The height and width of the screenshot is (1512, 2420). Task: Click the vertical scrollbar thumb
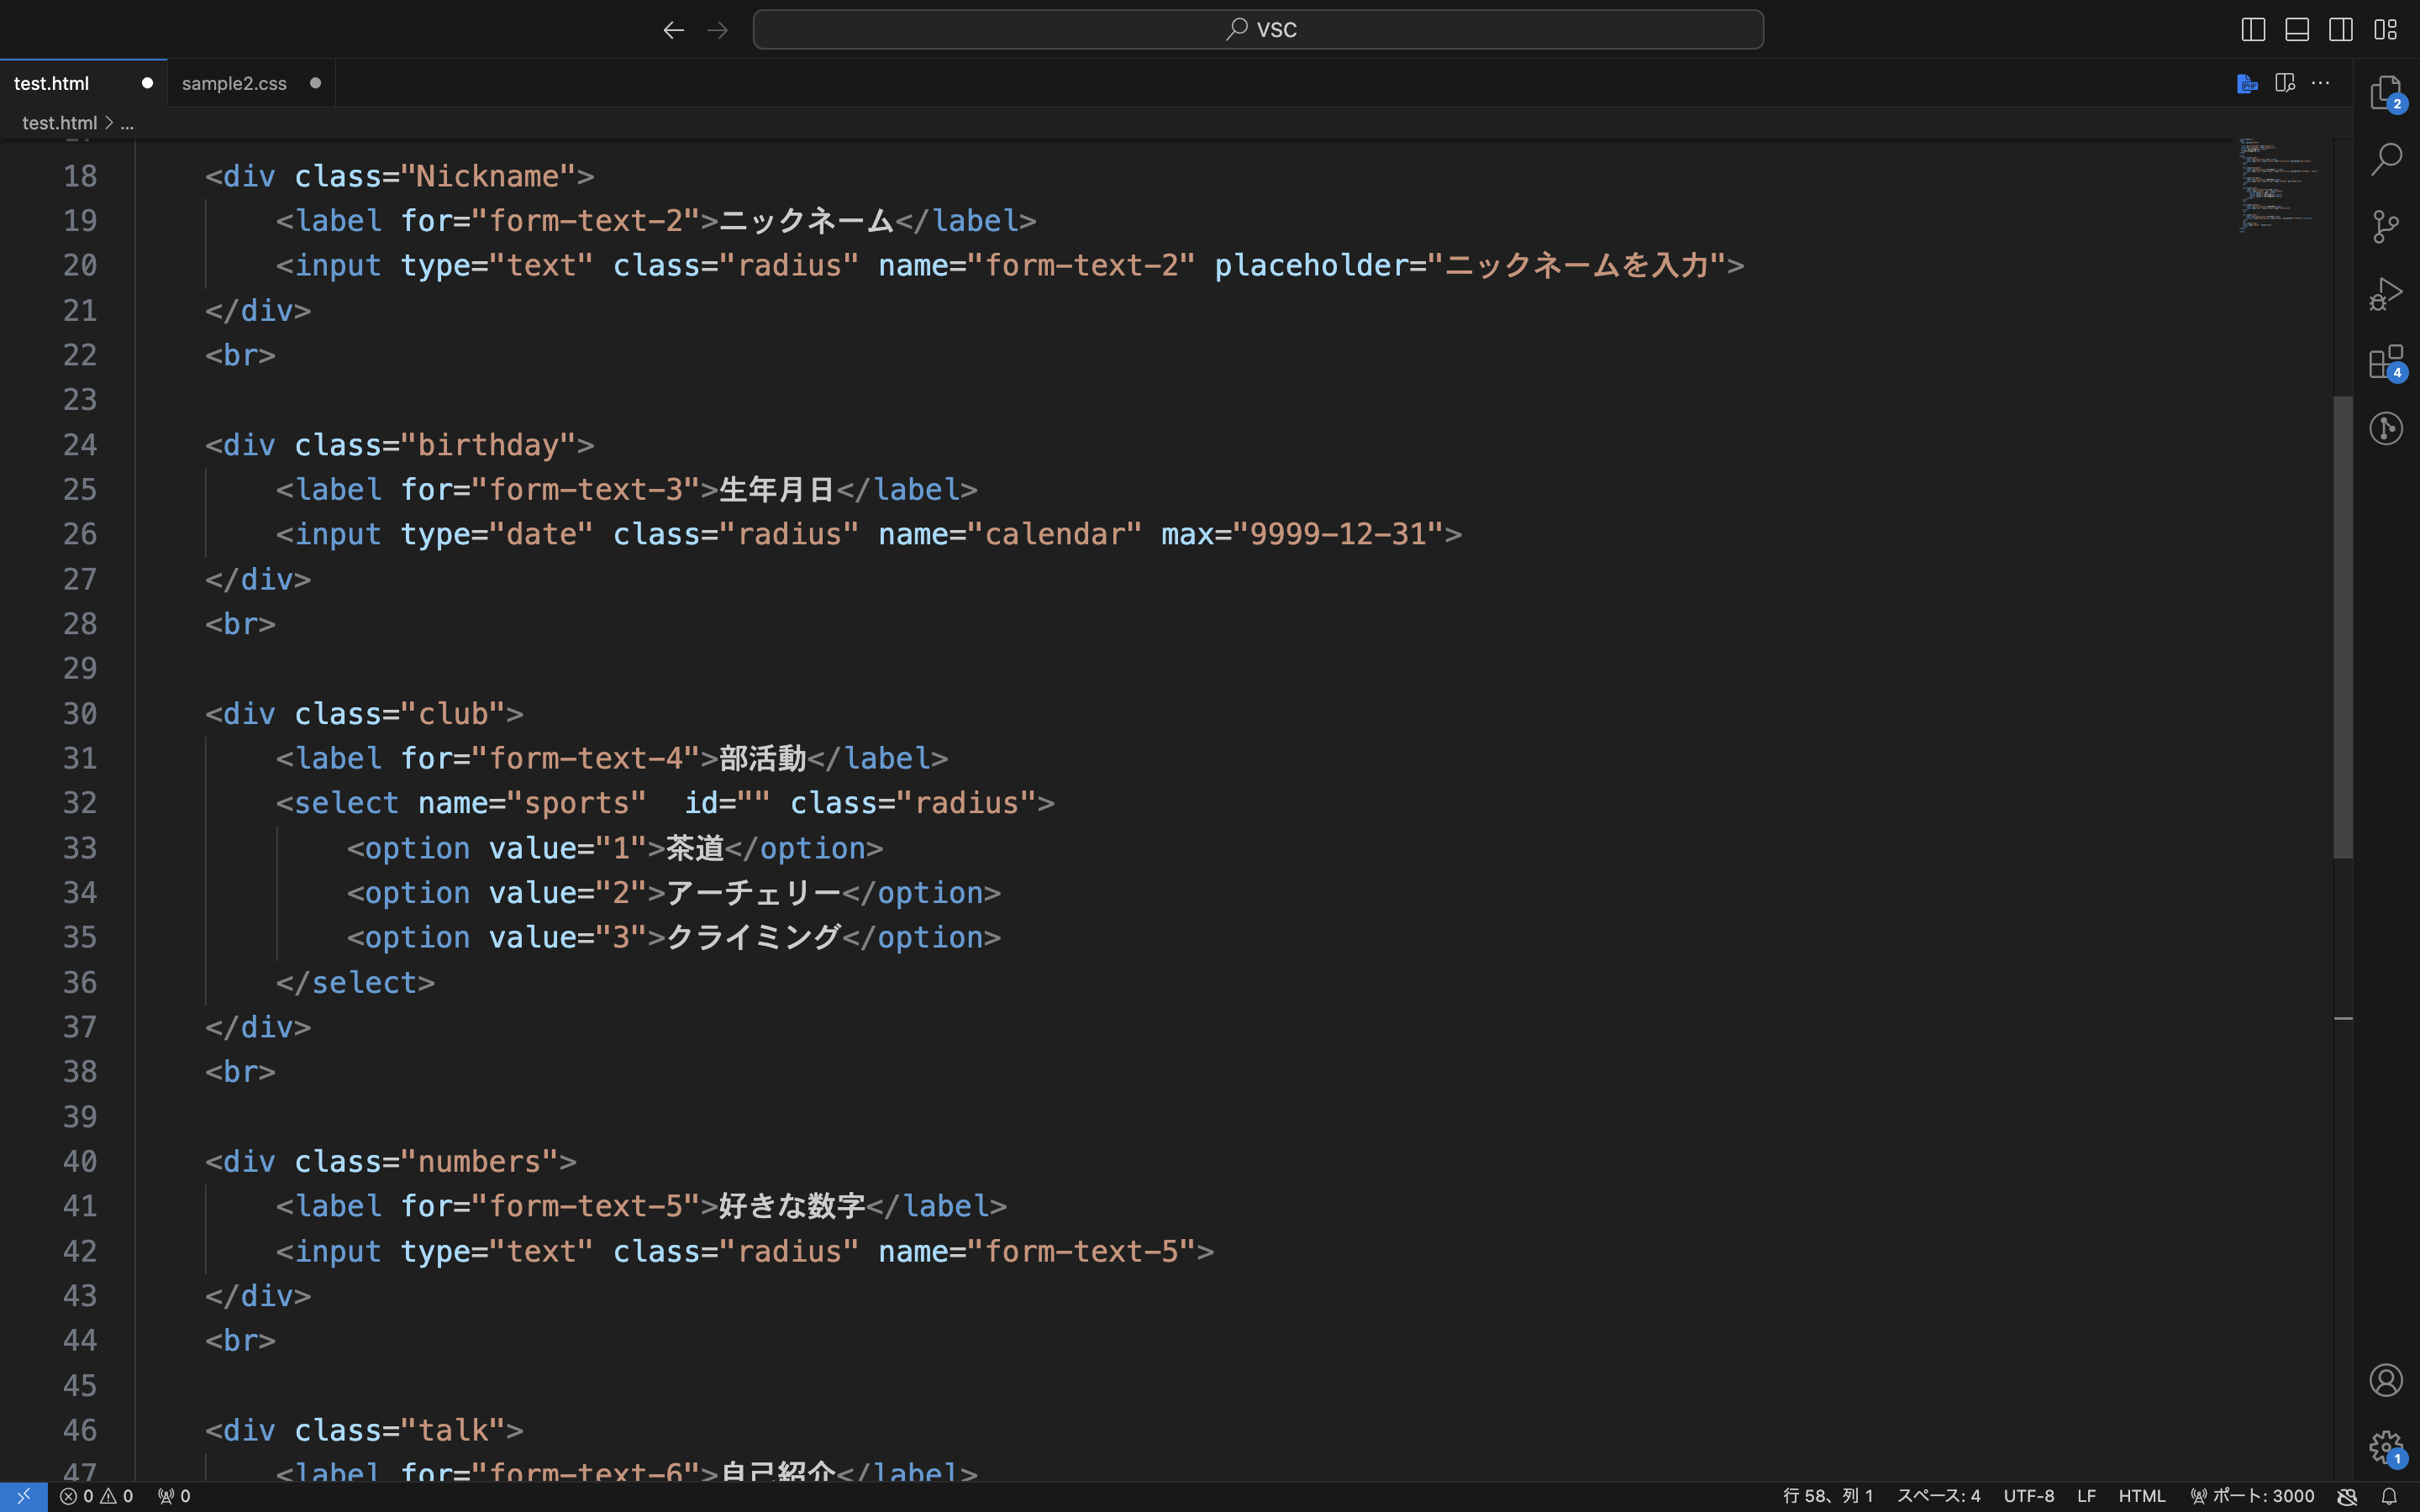[x=2343, y=627]
